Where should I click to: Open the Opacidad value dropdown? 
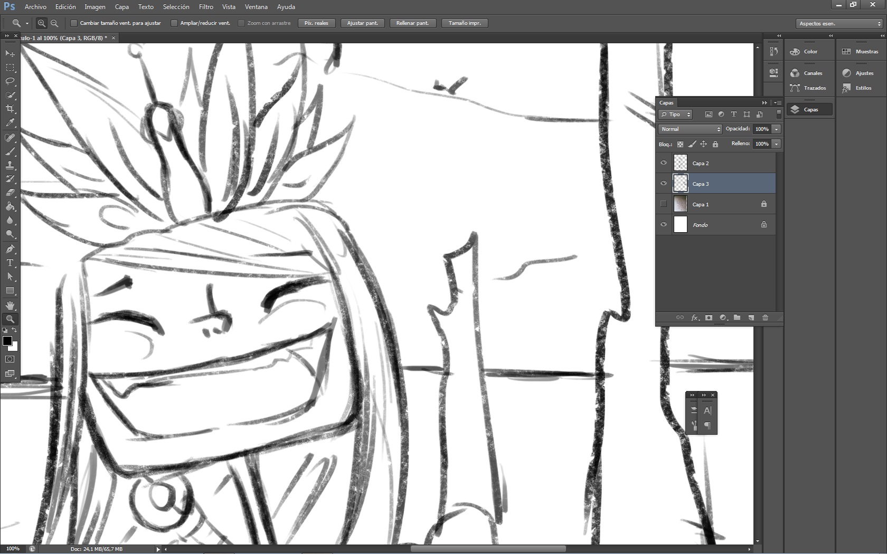click(x=776, y=129)
